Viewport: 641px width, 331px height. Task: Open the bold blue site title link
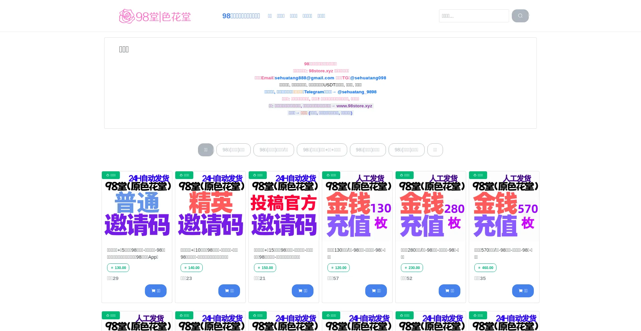241,16
